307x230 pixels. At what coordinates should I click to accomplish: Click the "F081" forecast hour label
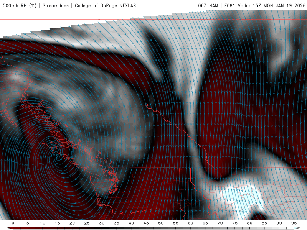pos(229,5)
